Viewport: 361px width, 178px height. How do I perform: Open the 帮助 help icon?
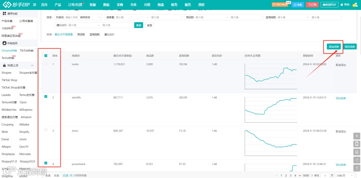click(x=345, y=5)
